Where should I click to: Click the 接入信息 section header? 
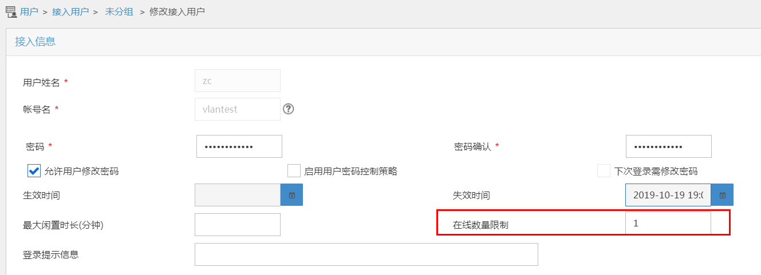pyautogui.click(x=36, y=42)
